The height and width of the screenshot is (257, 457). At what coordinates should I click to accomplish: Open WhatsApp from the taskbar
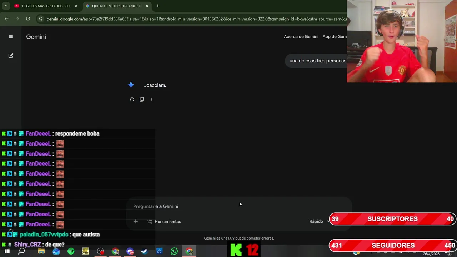click(174, 251)
